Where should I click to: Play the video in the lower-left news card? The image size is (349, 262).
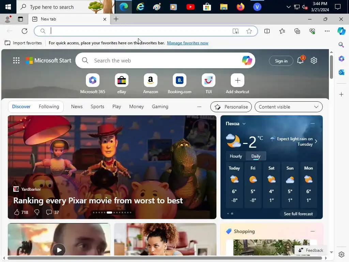point(59,250)
